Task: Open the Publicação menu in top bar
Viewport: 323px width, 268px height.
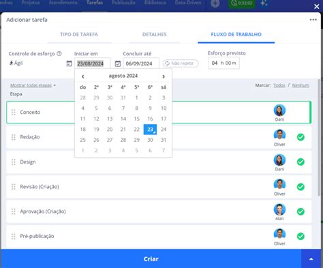Action: 123,3
